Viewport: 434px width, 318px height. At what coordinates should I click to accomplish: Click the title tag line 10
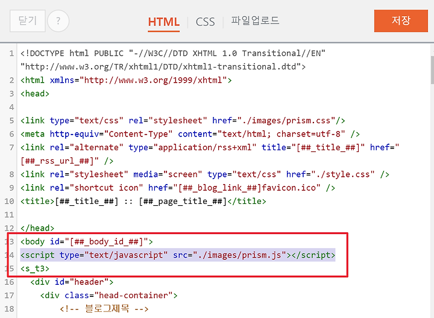pos(143,201)
